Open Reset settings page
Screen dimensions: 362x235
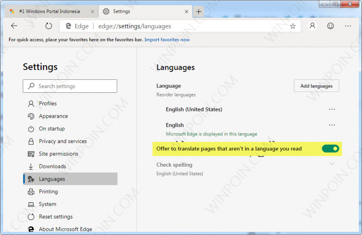(x=70, y=217)
